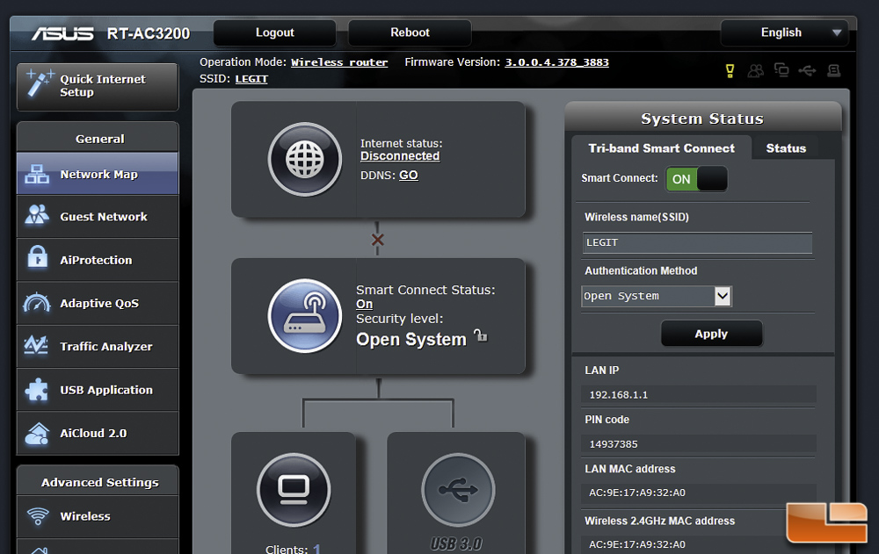Click the Clients computer icon
Viewport: 879px width, 554px height.
point(294,490)
